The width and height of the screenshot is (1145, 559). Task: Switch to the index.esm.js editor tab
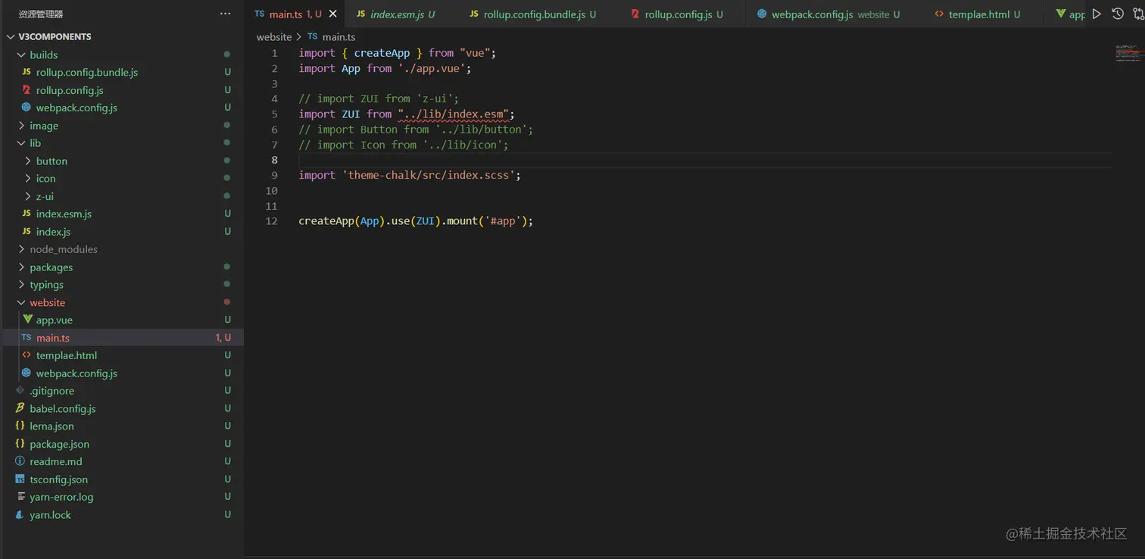(401, 14)
